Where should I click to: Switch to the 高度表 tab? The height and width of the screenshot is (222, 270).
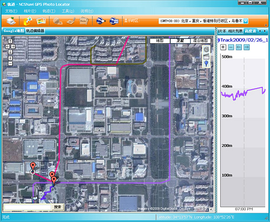point(251,31)
